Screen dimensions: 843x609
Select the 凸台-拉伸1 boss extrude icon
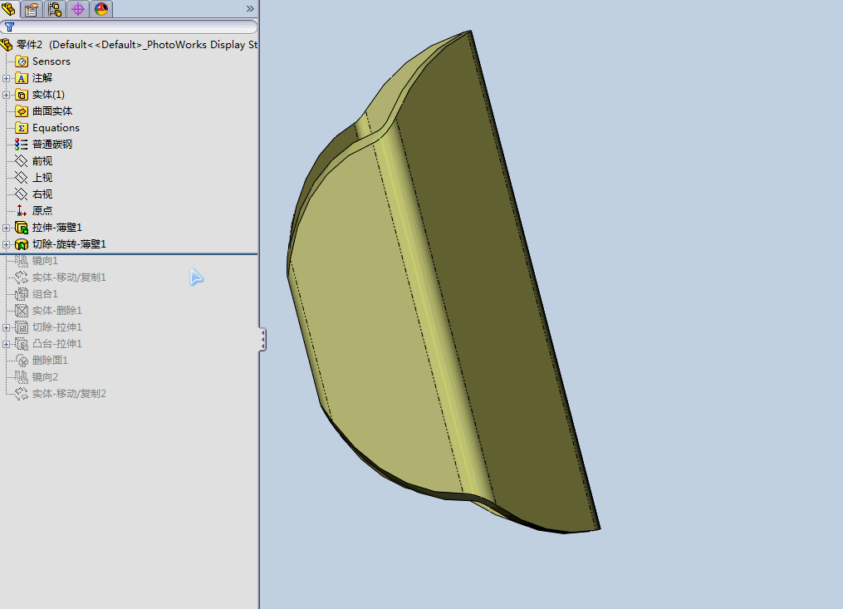click(22, 344)
